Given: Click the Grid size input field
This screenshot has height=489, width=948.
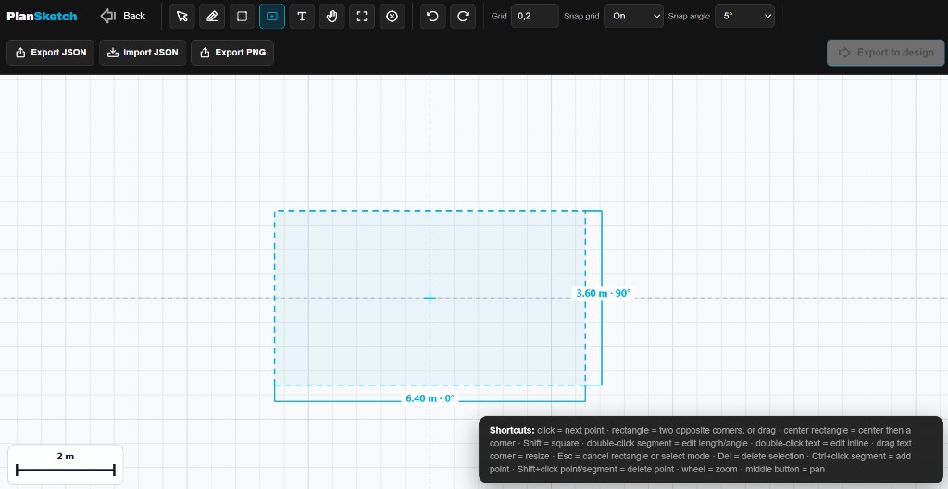Looking at the screenshot, I should (x=535, y=17).
